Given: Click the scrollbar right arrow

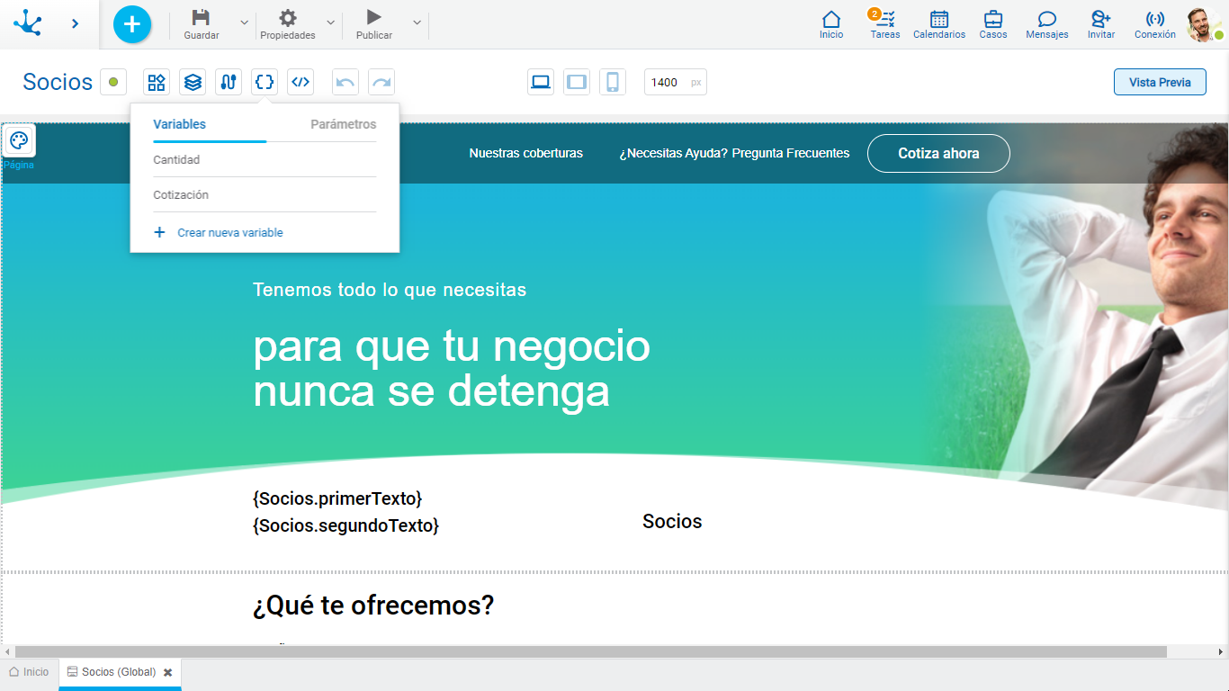Looking at the screenshot, I should 1221,651.
